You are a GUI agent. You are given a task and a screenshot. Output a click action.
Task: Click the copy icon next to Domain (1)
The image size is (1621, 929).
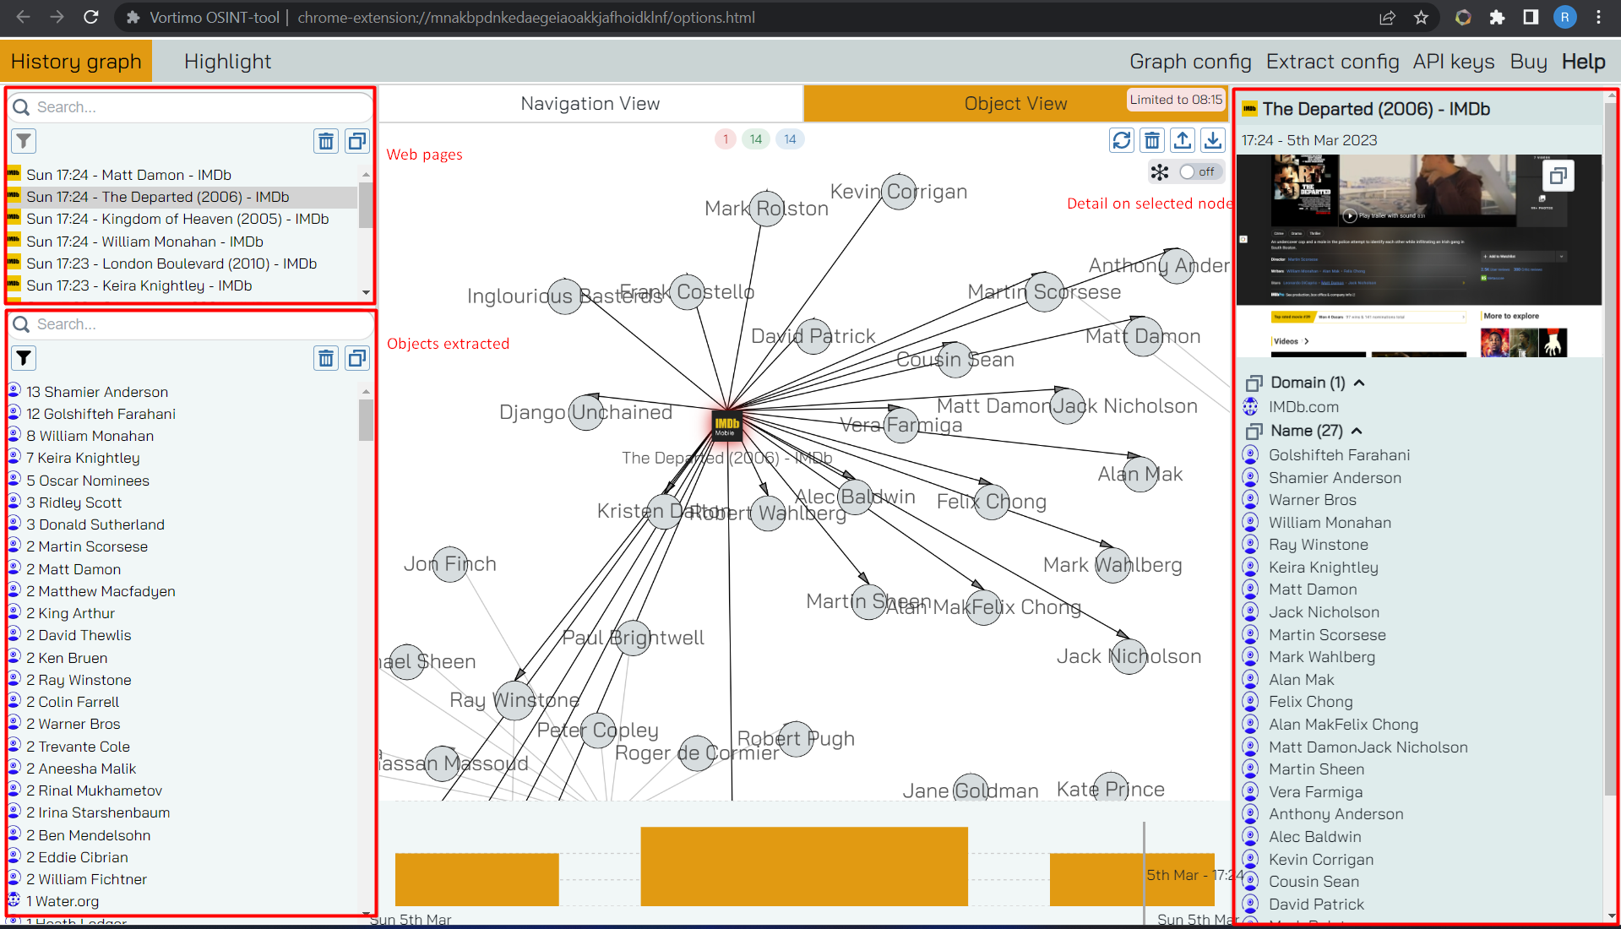1254,383
